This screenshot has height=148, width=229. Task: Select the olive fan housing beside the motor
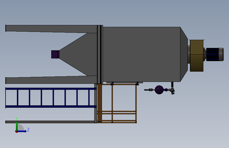coord(197,56)
